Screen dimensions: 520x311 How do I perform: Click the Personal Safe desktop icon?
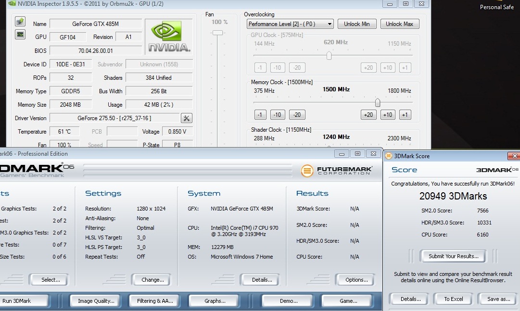click(x=496, y=5)
